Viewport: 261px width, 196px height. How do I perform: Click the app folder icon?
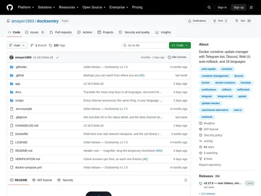(11, 84)
